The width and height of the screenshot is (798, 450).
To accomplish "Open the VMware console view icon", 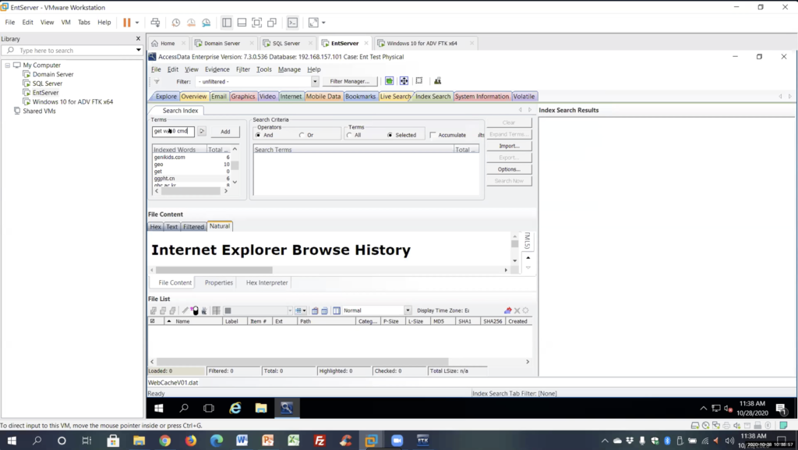I will 293,23.
